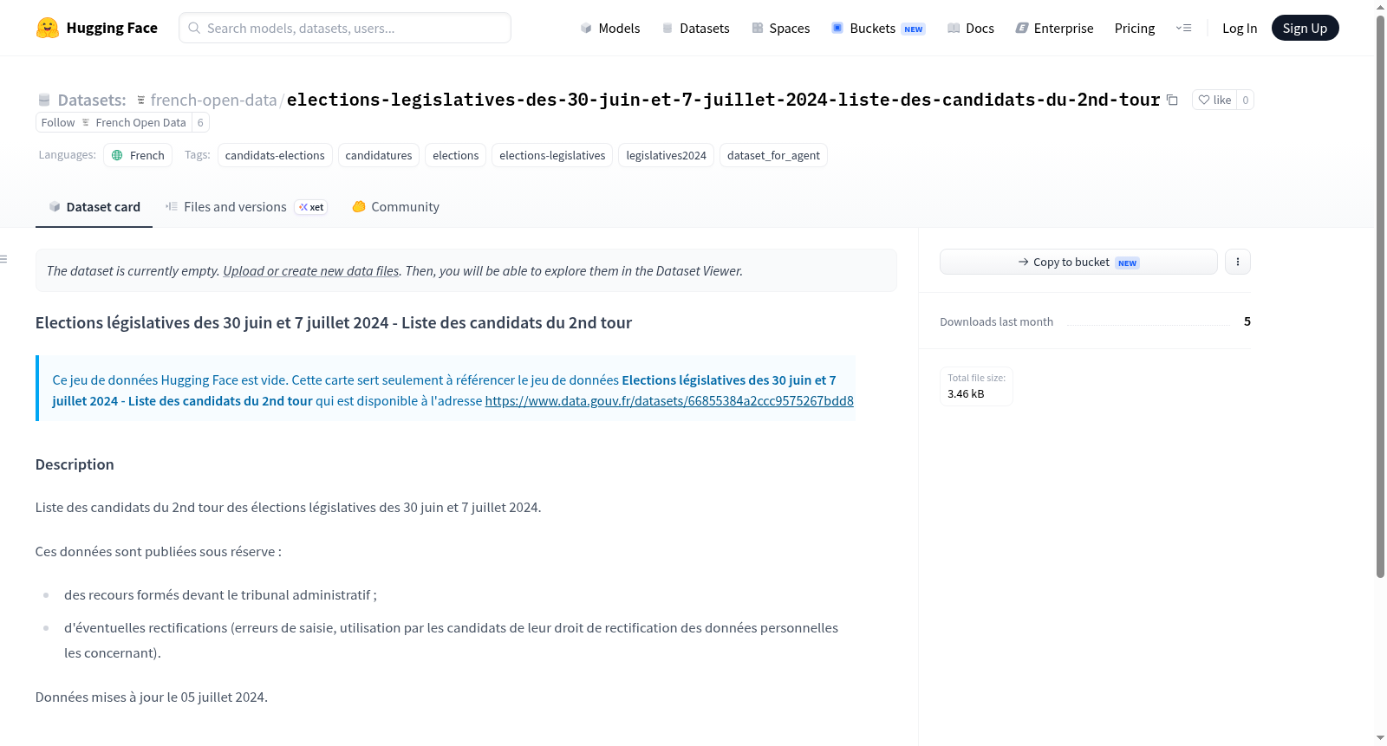Filter by candidats-elections tag
This screenshot has width=1387, height=746.
[275, 155]
